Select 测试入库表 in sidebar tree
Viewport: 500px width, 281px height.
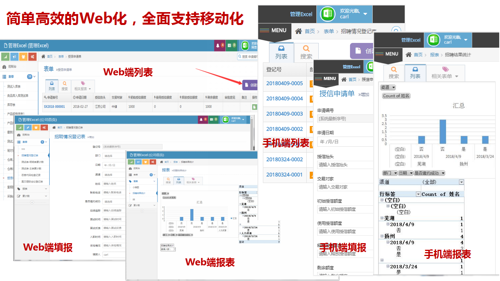pyautogui.click(x=14, y=86)
